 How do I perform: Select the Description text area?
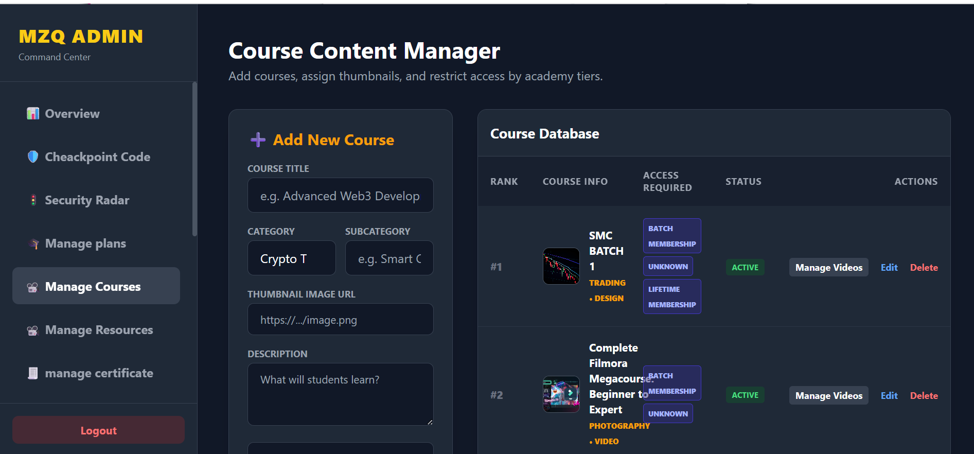pyautogui.click(x=340, y=394)
